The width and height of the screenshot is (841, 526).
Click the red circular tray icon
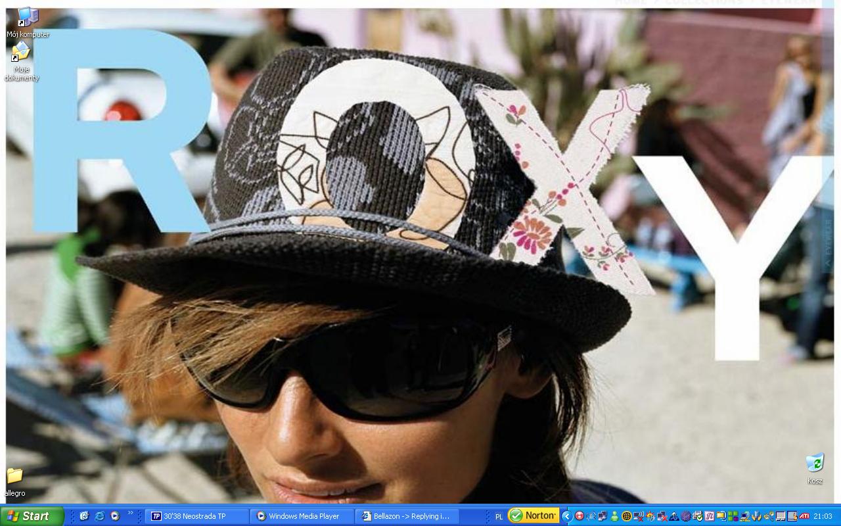(x=580, y=516)
